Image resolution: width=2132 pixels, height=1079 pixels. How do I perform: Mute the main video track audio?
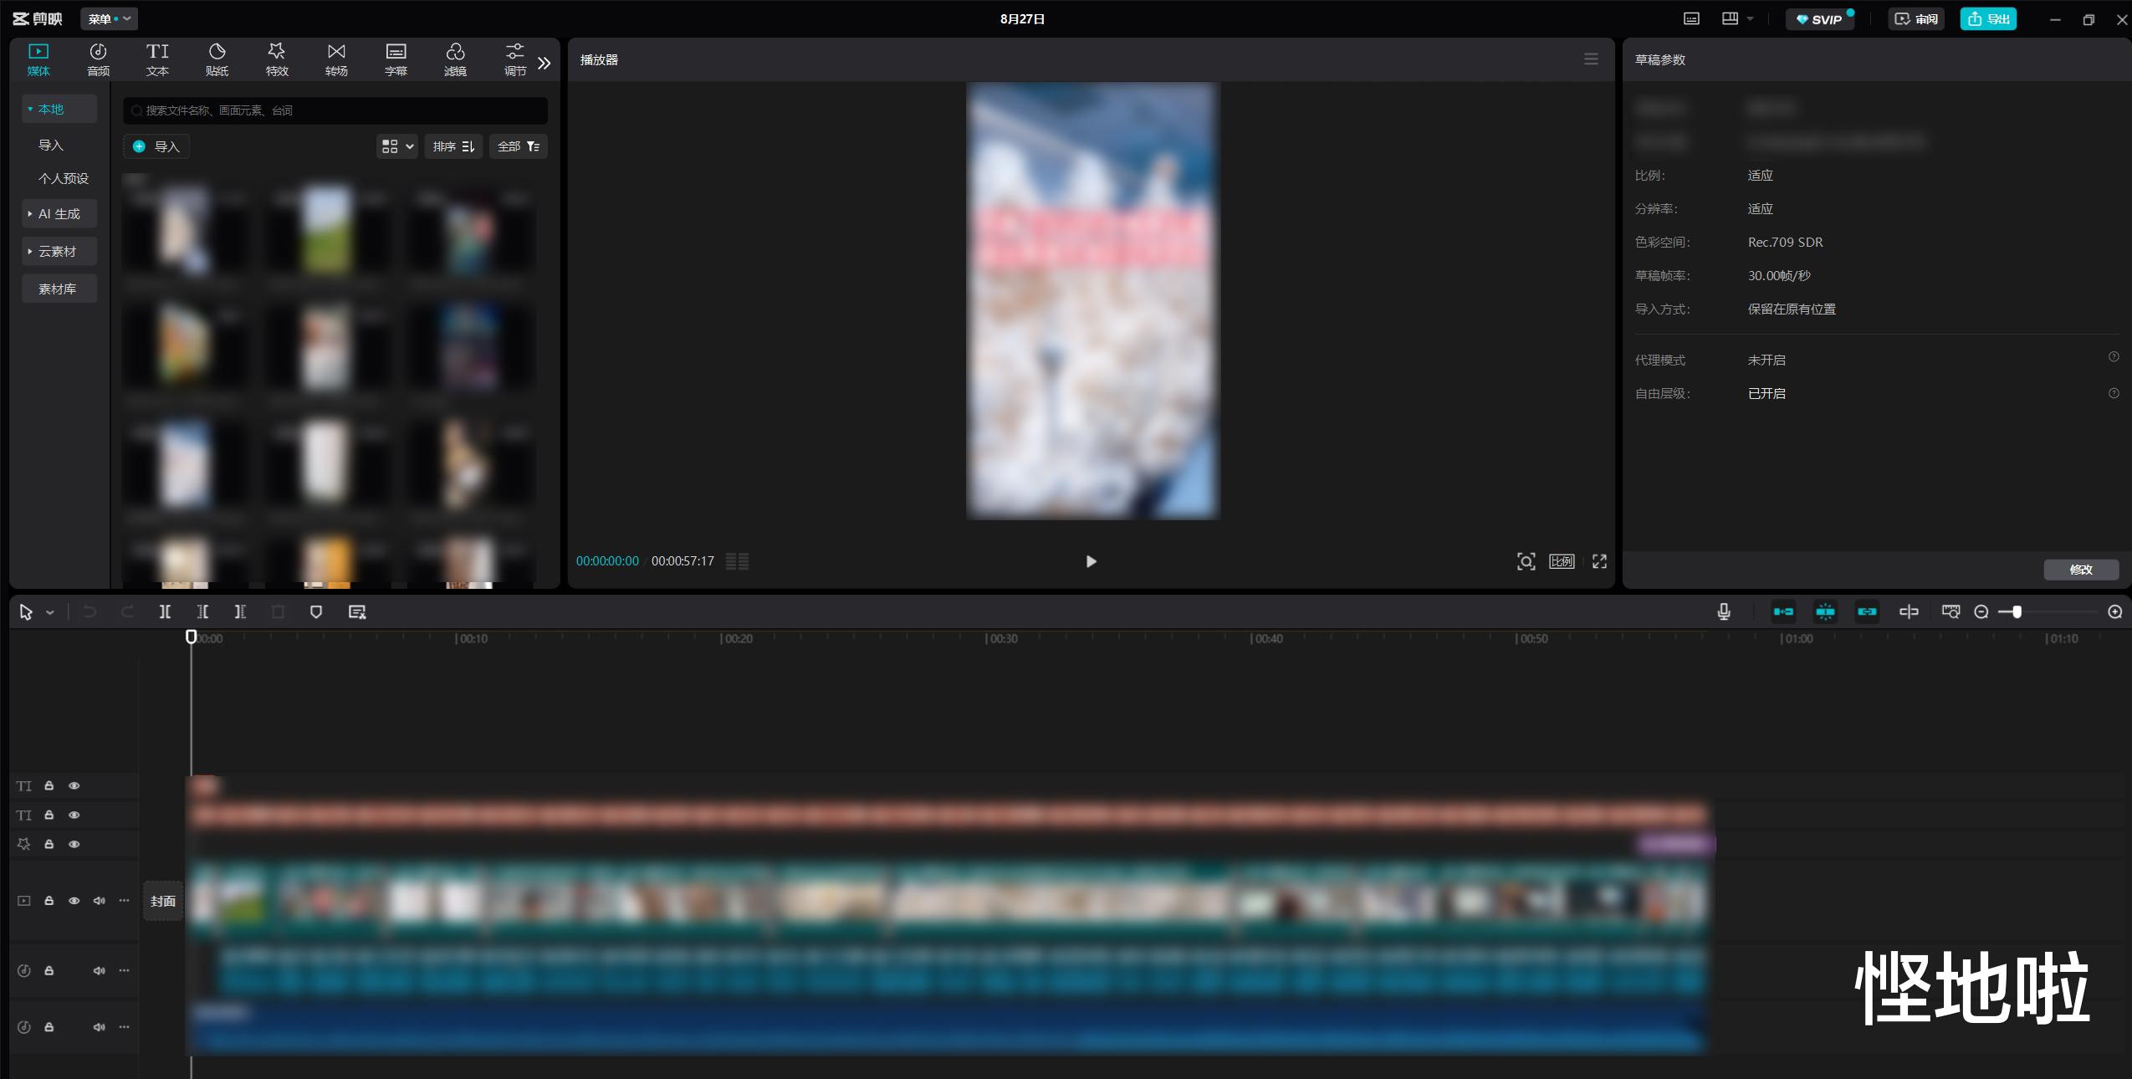tap(100, 901)
